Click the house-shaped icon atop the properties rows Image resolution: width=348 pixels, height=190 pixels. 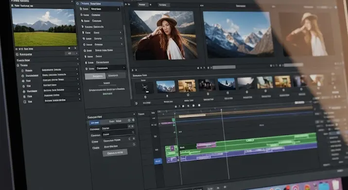(x=22, y=70)
